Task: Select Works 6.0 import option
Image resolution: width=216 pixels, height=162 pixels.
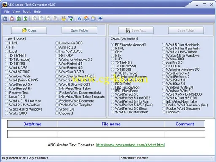Action: click(x=65, y=109)
